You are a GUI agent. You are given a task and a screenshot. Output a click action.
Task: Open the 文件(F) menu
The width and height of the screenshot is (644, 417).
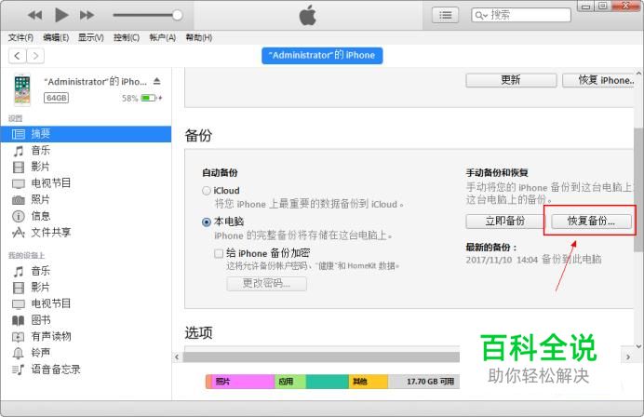point(20,38)
